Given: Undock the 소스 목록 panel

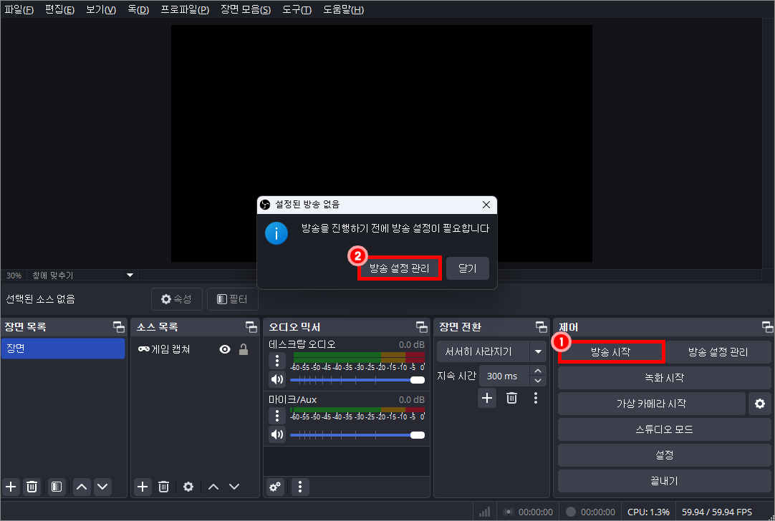Looking at the screenshot, I should tap(251, 327).
